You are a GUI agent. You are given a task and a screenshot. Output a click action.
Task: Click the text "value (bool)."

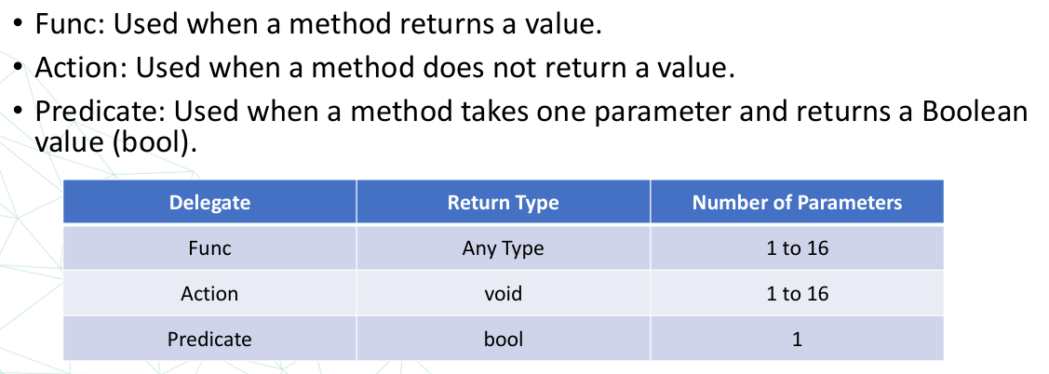click(x=115, y=142)
